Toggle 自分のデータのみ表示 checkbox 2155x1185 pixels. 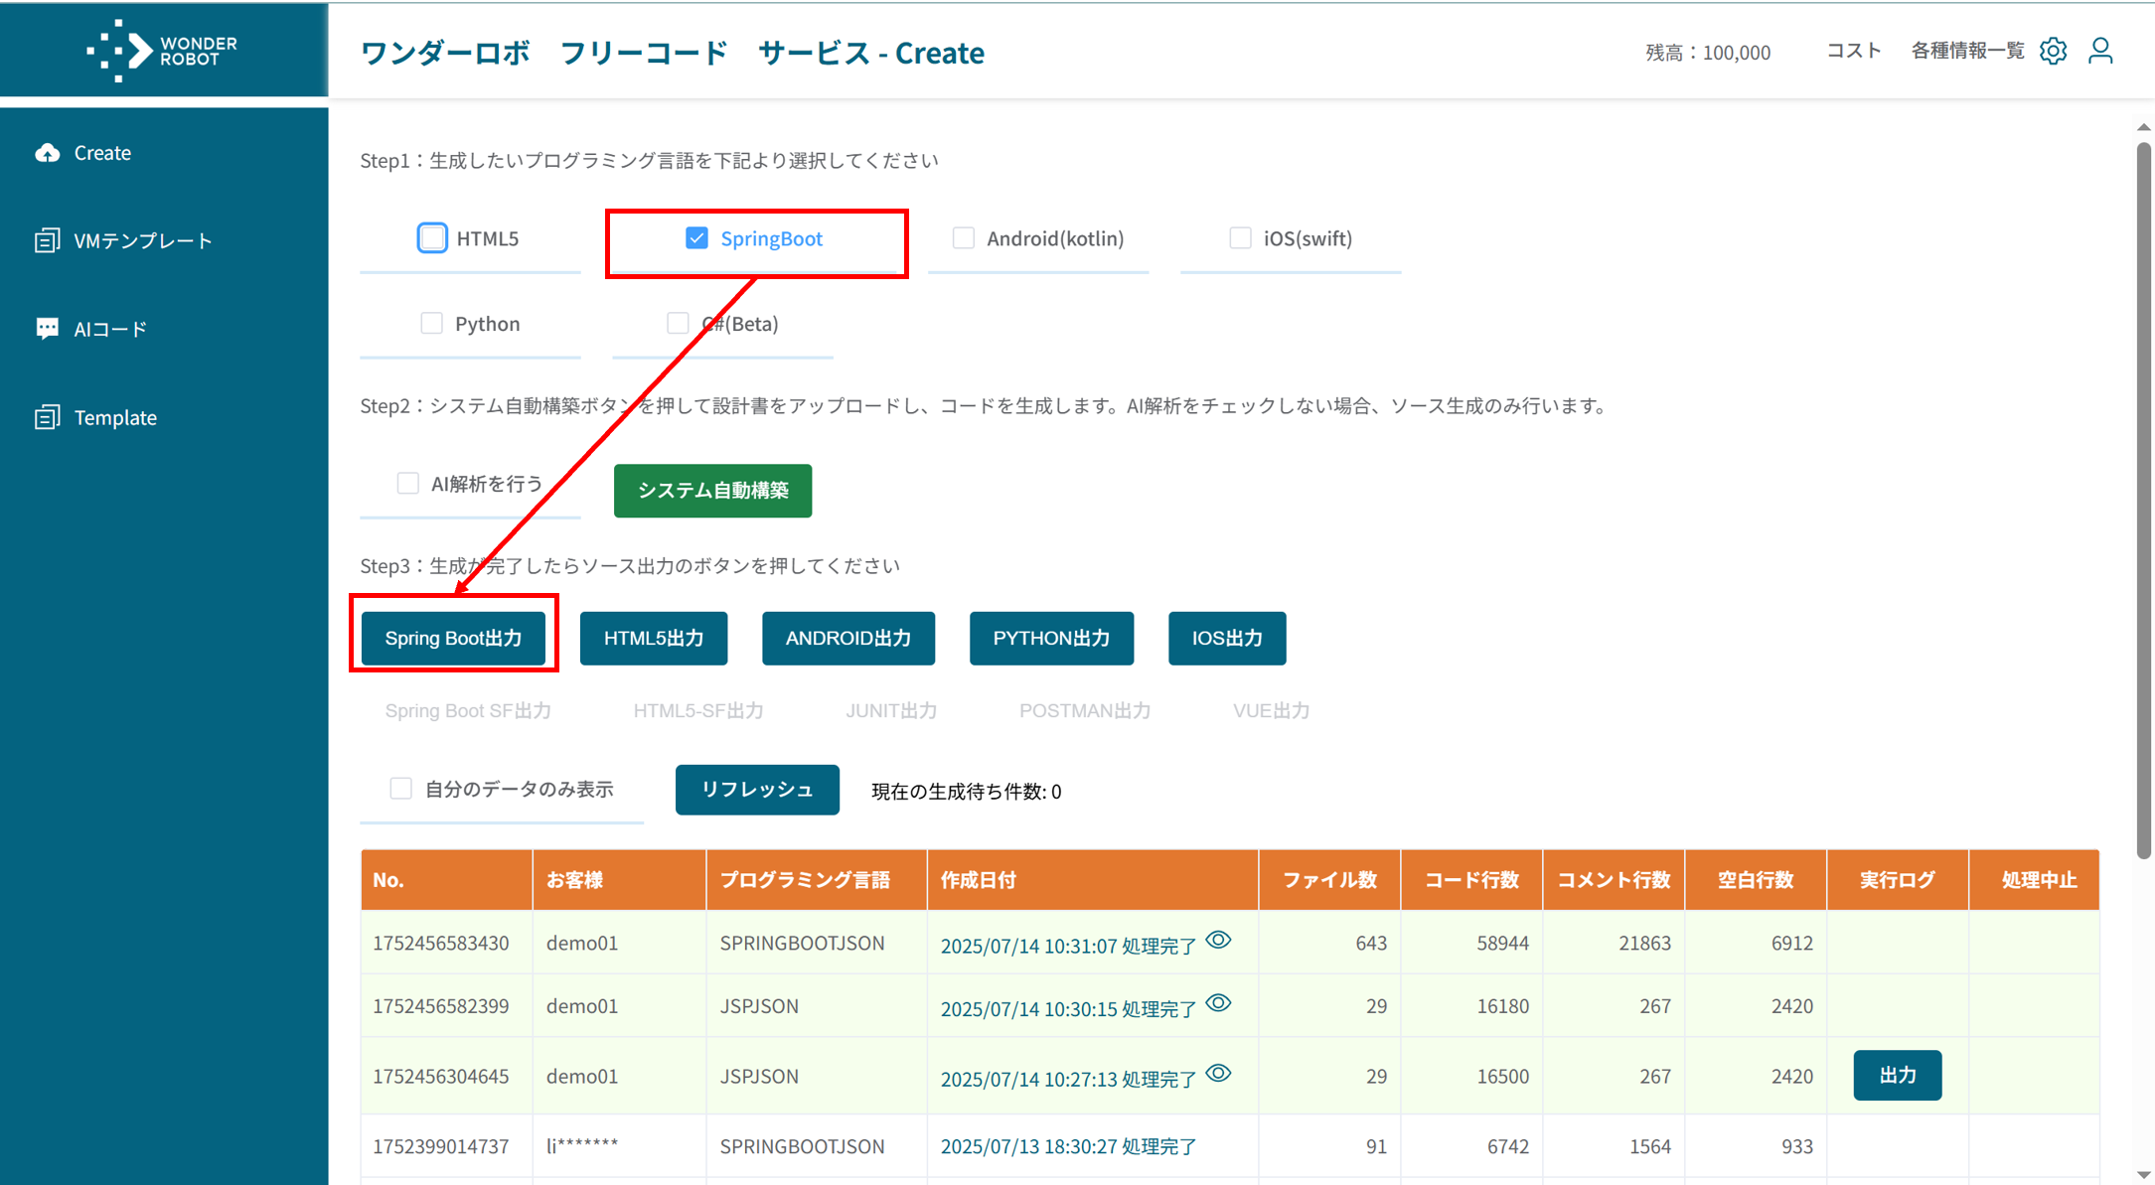click(400, 789)
